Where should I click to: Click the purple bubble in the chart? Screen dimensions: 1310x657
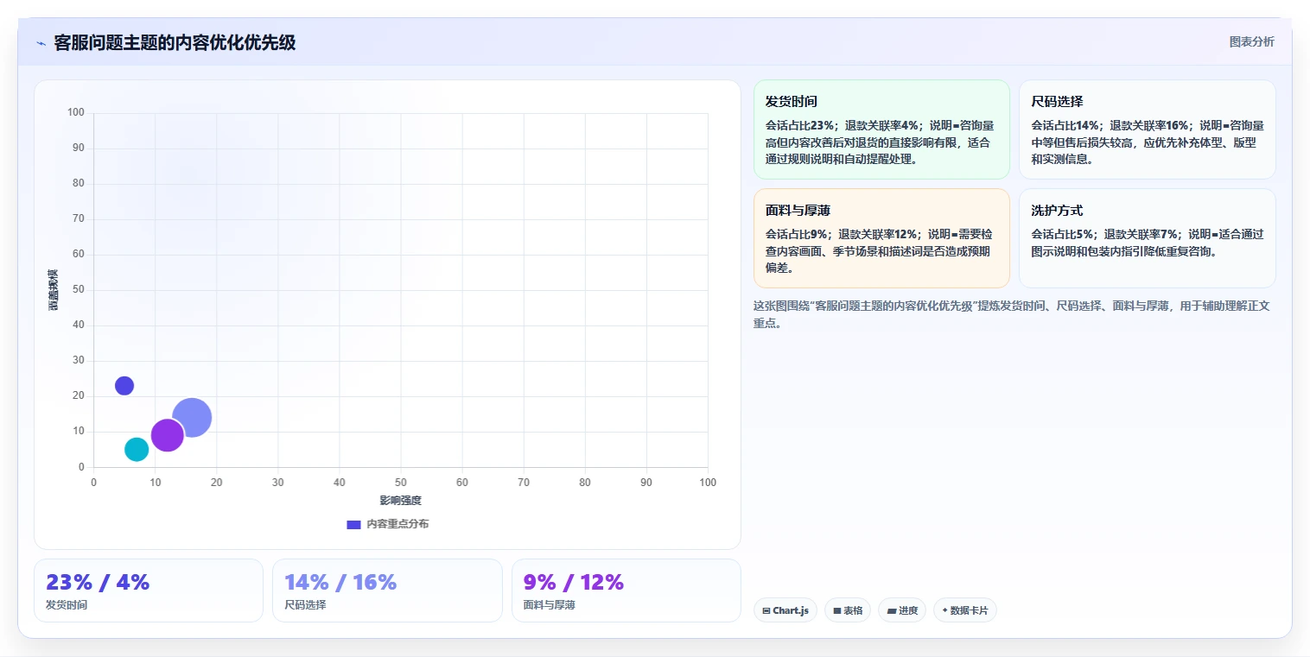point(167,435)
